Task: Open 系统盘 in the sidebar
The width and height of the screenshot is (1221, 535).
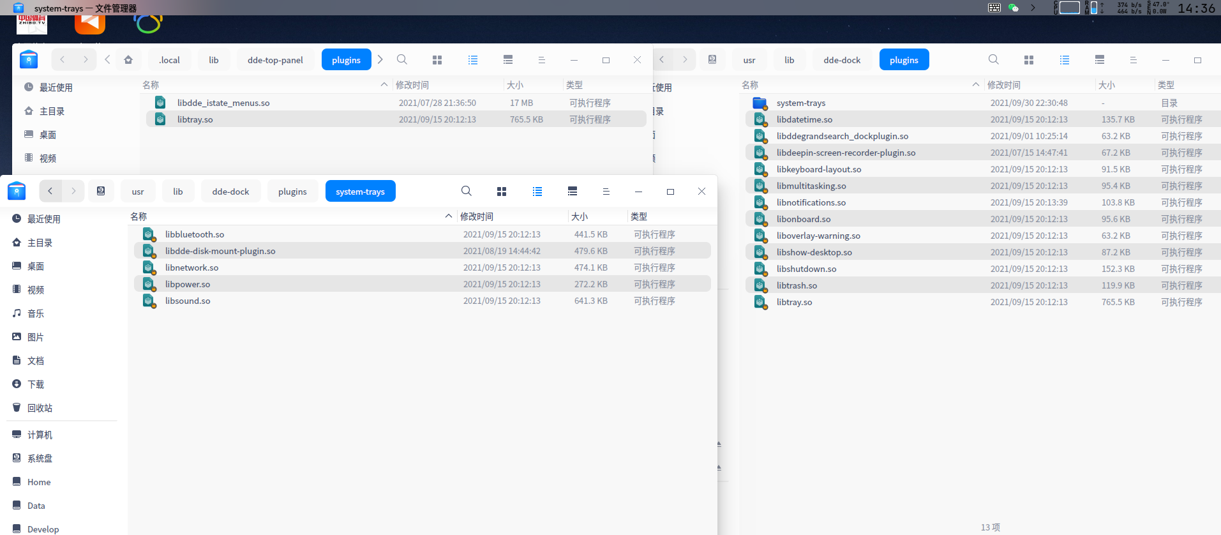Action: tap(40, 458)
